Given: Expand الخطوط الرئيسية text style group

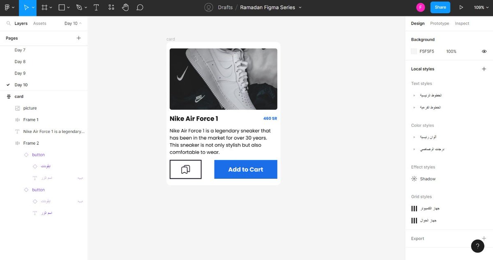Looking at the screenshot, I should tap(415, 95).
